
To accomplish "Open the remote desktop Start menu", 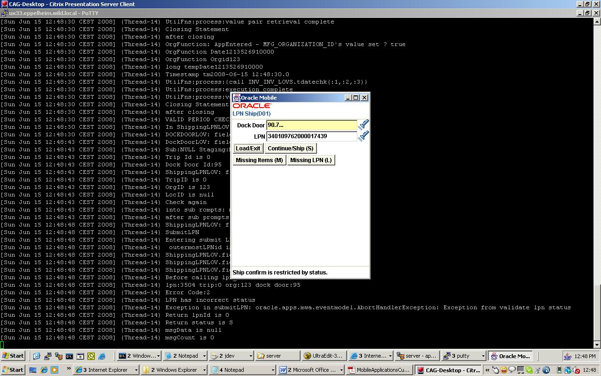I will [13, 356].
